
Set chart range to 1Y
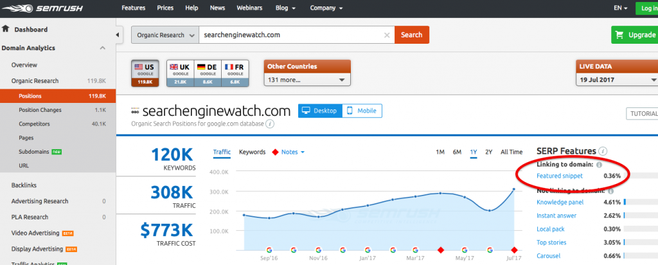point(474,152)
